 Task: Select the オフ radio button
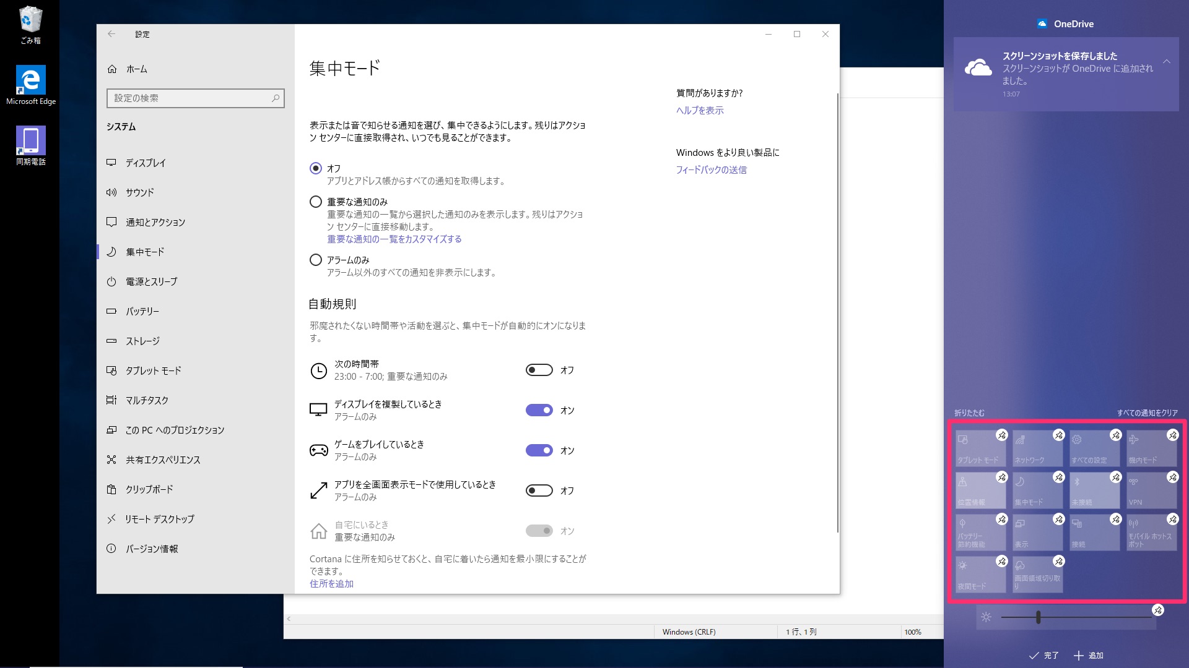(316, 168)
